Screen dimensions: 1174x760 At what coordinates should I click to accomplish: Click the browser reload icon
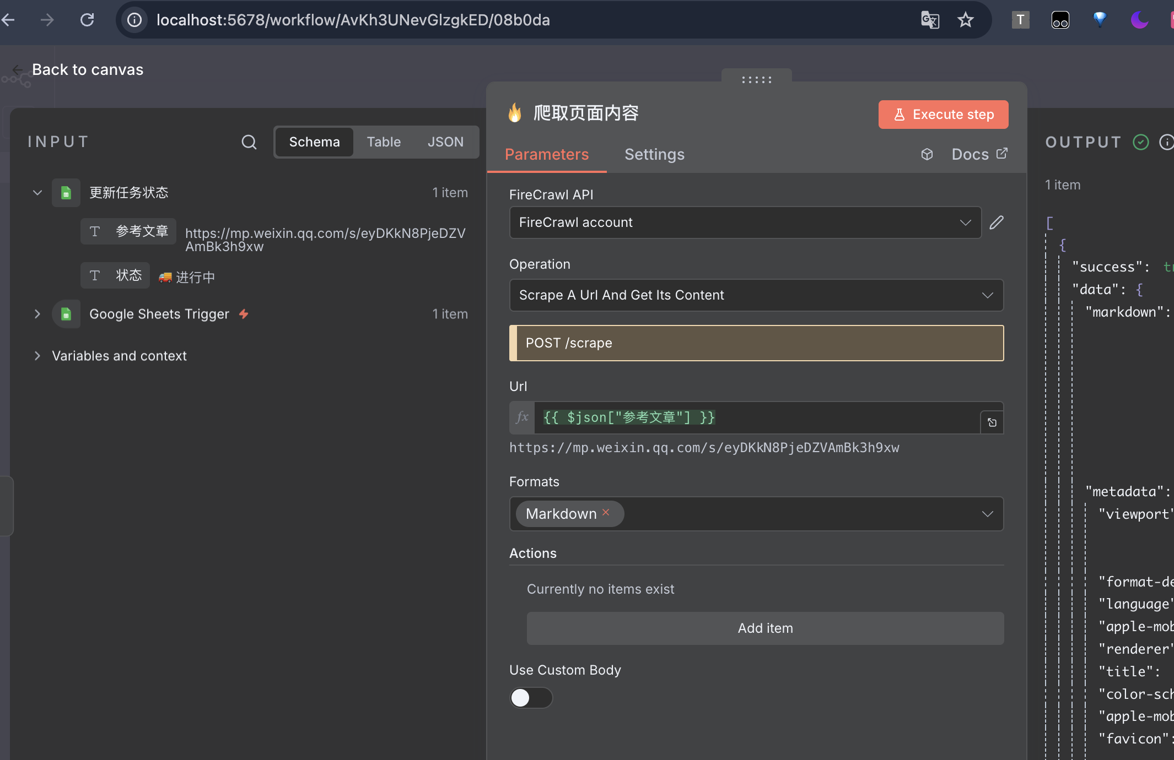point(87,20)
